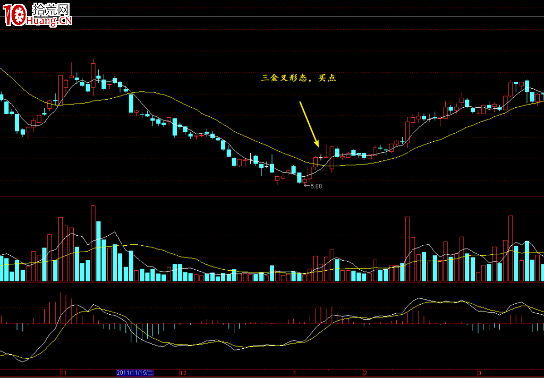Select the month 3 marker on time axis
544x378 pixels.
coord(480,374)
